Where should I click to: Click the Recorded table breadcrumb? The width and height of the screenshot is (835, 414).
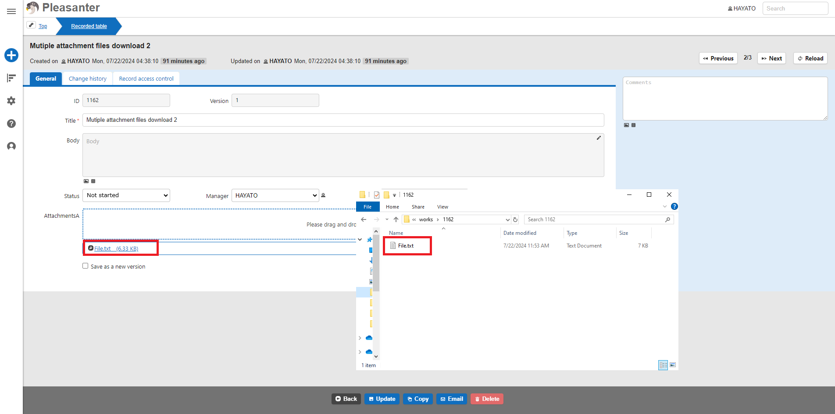[89, 26]
